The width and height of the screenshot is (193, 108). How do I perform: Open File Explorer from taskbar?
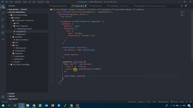point(28,105)
